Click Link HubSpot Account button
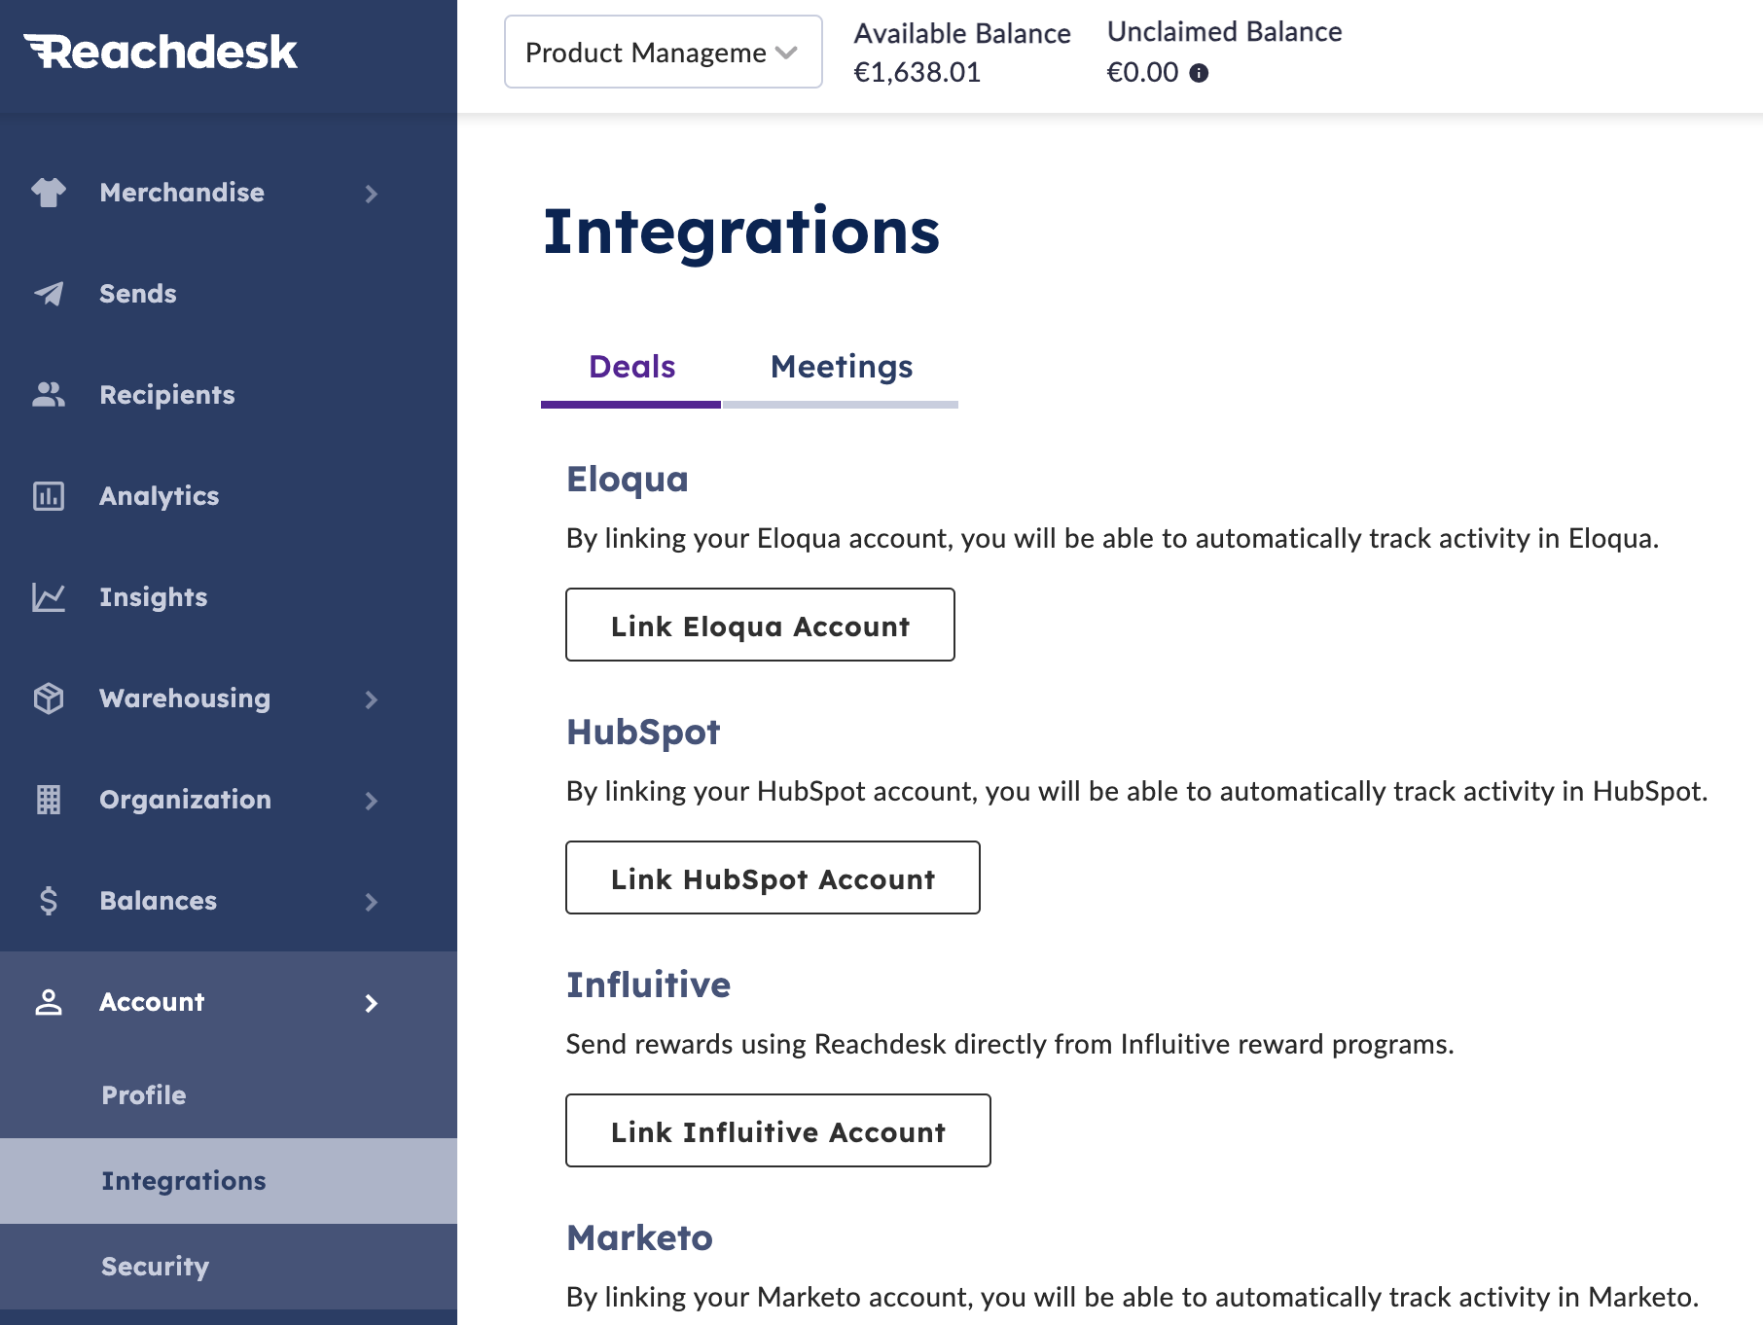This screenshot has height=1325, width=1763. 773,877
